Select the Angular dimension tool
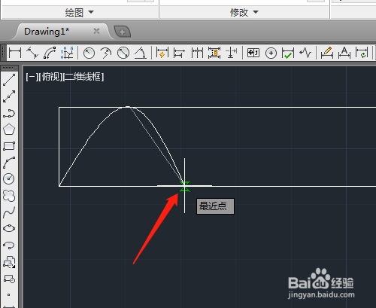376x308 pixels. click(x=141, y=53)
